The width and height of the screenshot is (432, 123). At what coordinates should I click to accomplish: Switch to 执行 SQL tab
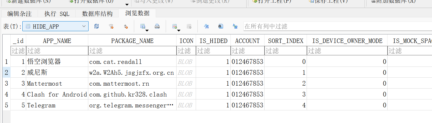pyautogui.click(x=57, y=14)
